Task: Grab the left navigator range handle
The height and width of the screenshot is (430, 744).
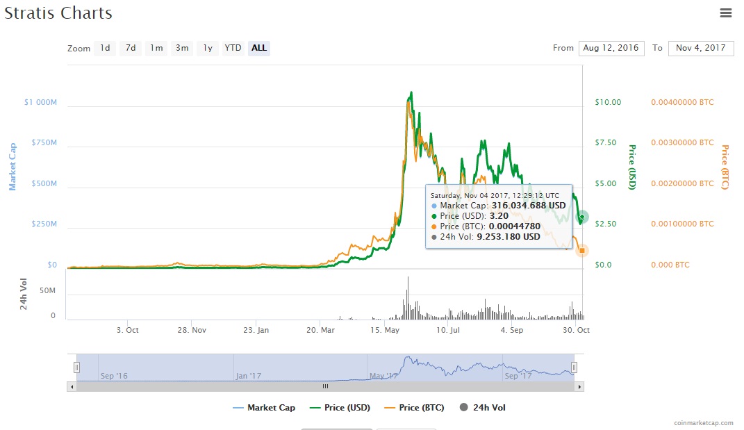Action: pos(77,367)
